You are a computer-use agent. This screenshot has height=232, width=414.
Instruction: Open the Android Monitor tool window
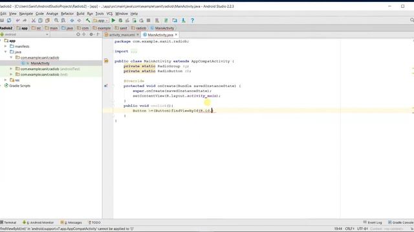click(x=38, y=222)
